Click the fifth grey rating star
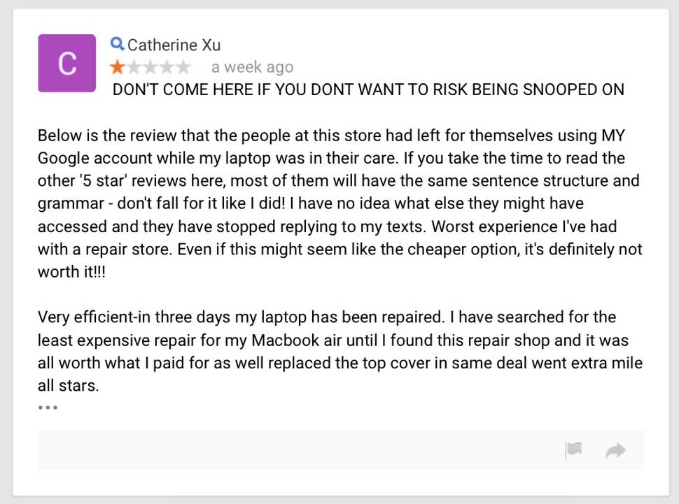The width and height of the screenshot is (679, 504). (x=183, y=67)
